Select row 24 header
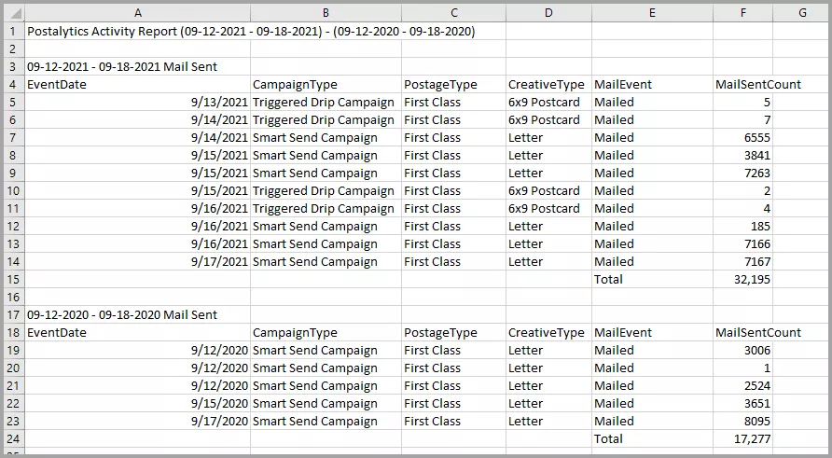This screenshot has height=458, width=832. [14, 438]
